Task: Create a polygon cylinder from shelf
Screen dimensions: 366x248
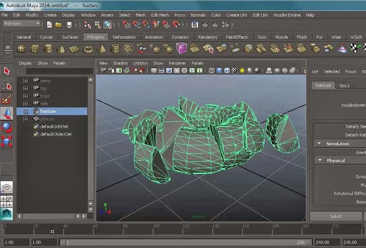Action: click(48, 49)
